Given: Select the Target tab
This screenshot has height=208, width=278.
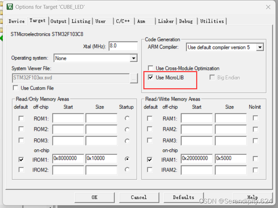Looking at the screenshot, I should click(x=37, y=21).
